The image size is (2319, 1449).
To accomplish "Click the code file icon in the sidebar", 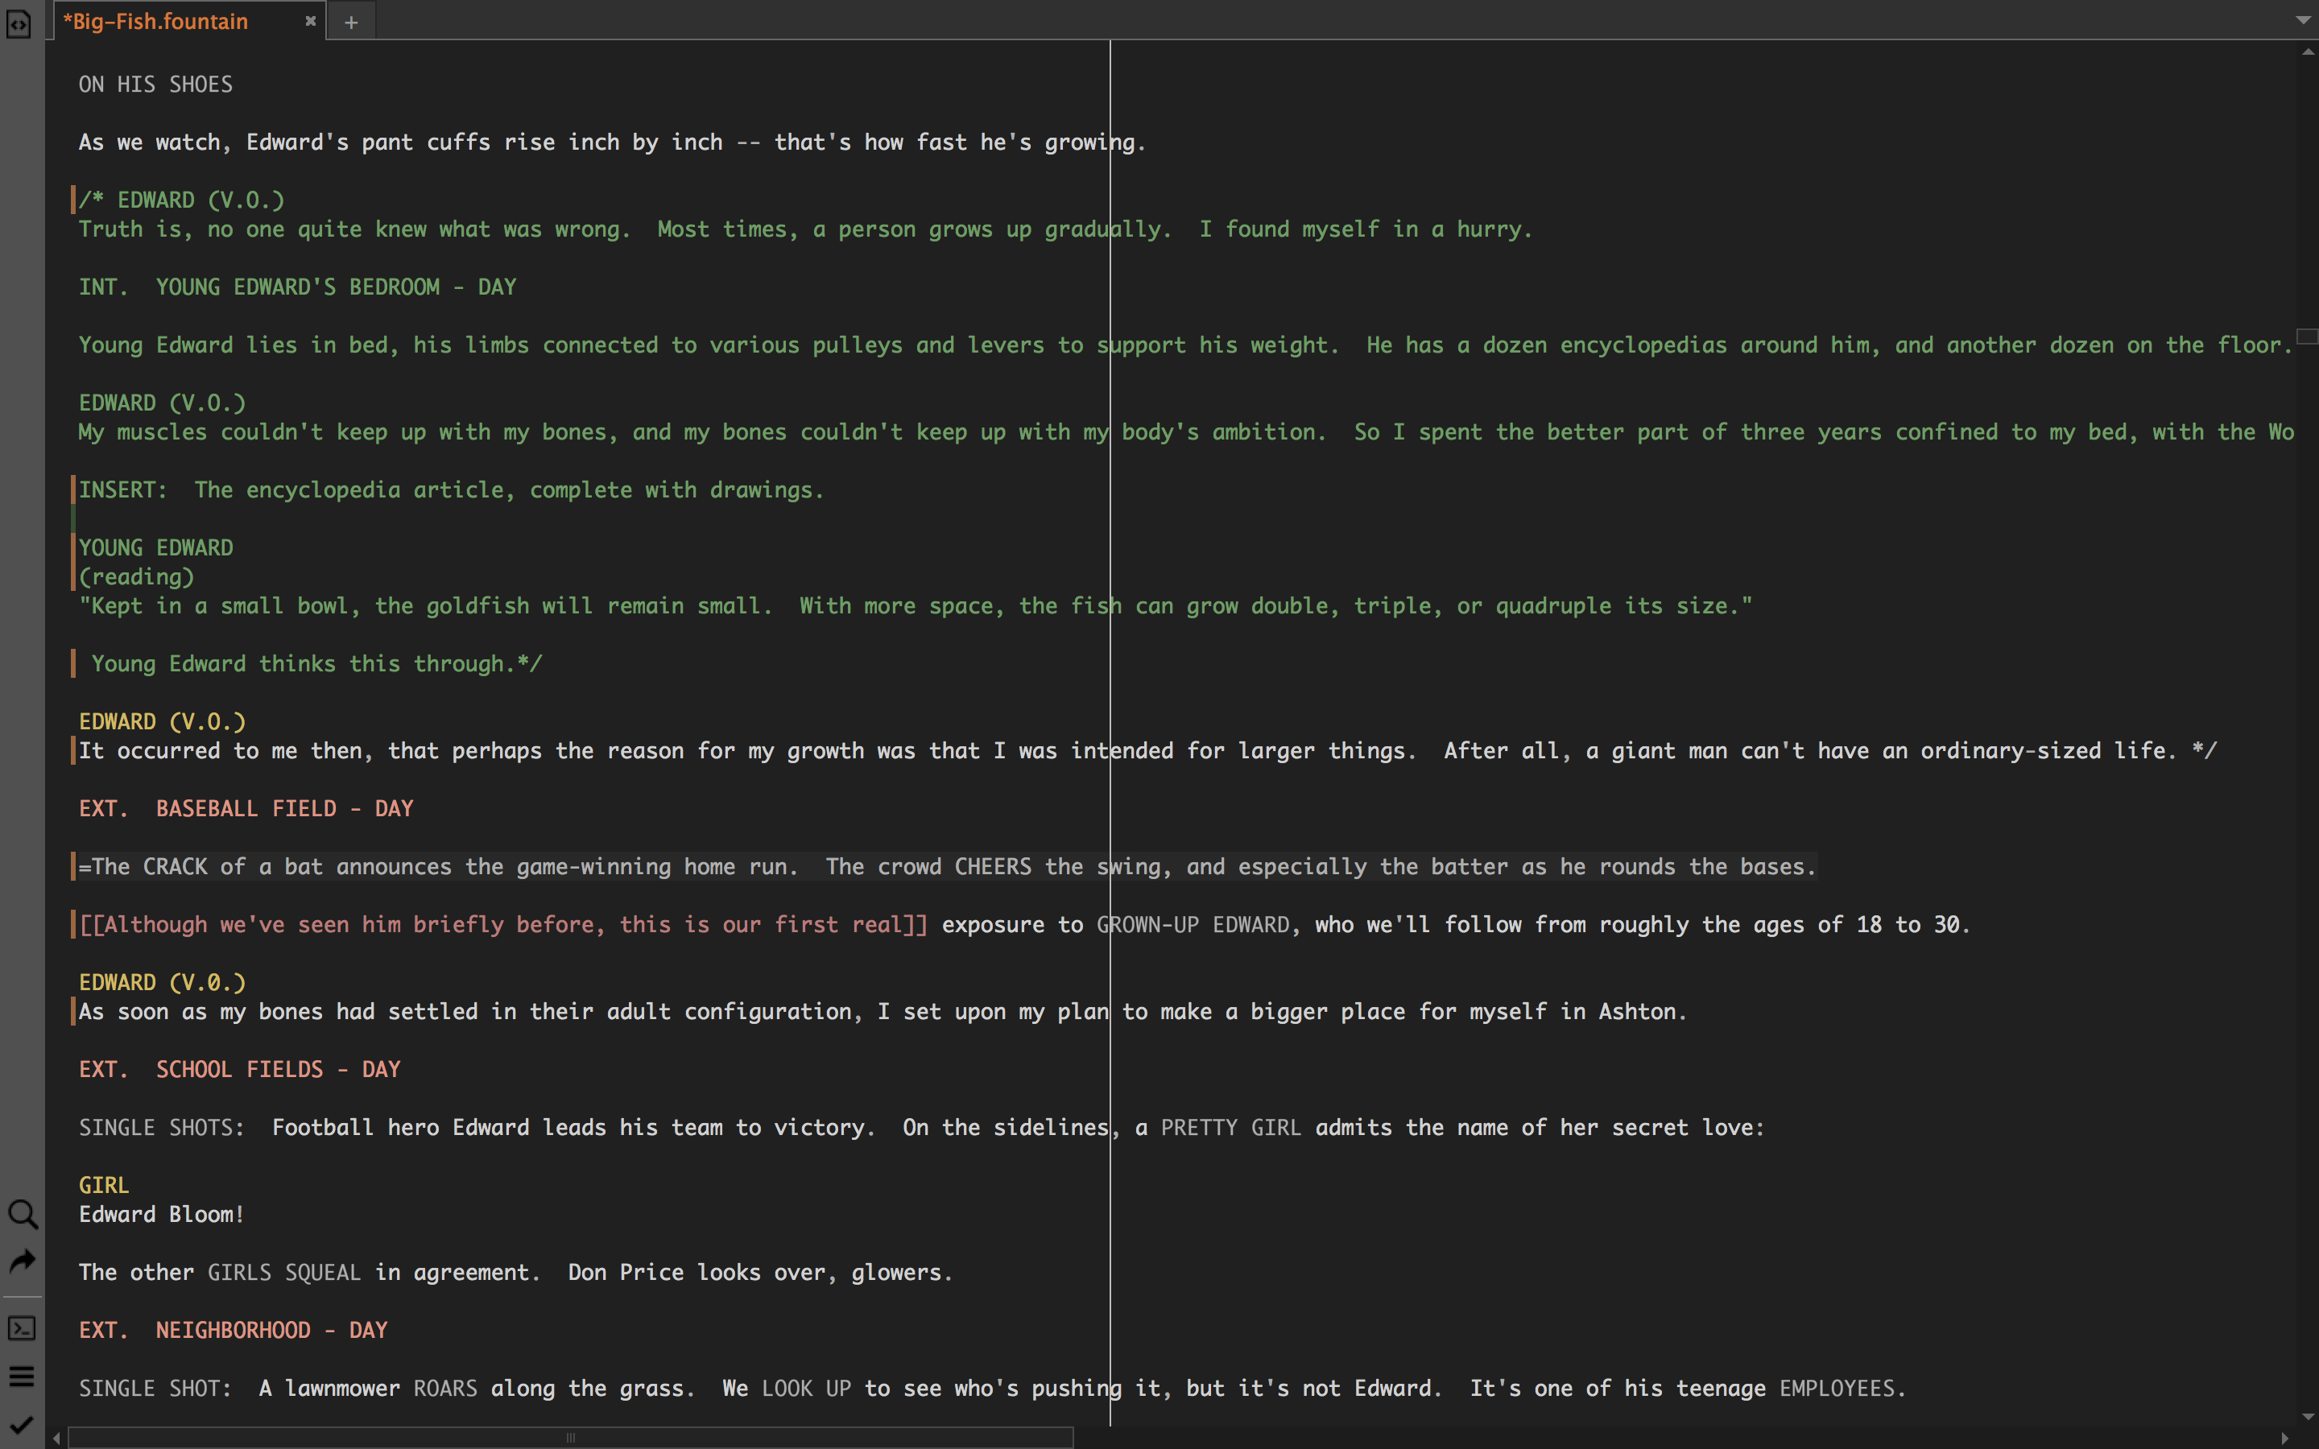I will (19, 24).
